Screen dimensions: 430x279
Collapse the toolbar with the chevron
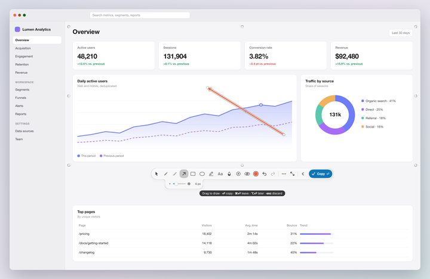[x=303, y=174]
